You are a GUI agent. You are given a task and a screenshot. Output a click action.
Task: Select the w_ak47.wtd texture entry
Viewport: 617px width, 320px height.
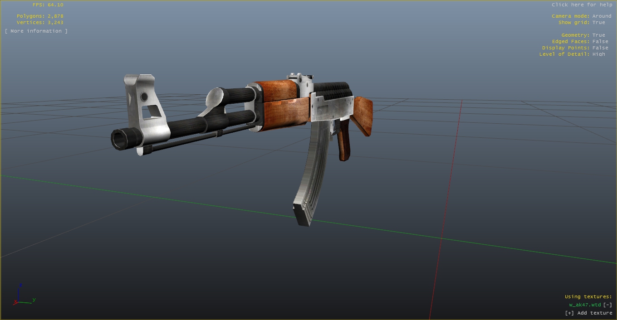tap(585, 305)
